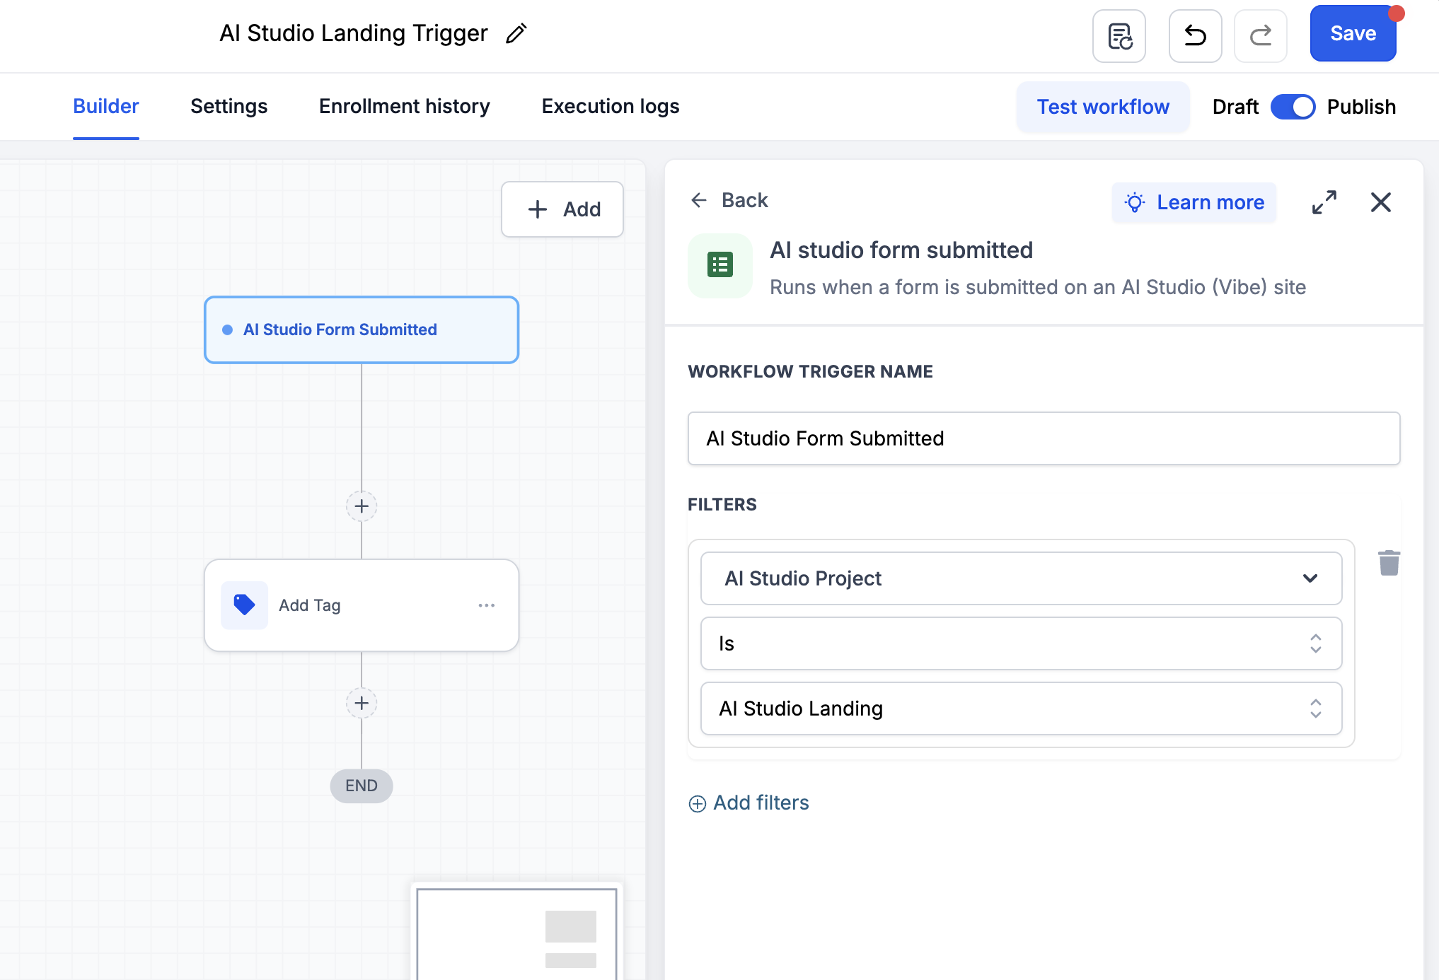Toggle the Draft/Publish switch
The width and height of the screenshot is (1439, 980).
pyautogui.click(x=1293, y=107)
